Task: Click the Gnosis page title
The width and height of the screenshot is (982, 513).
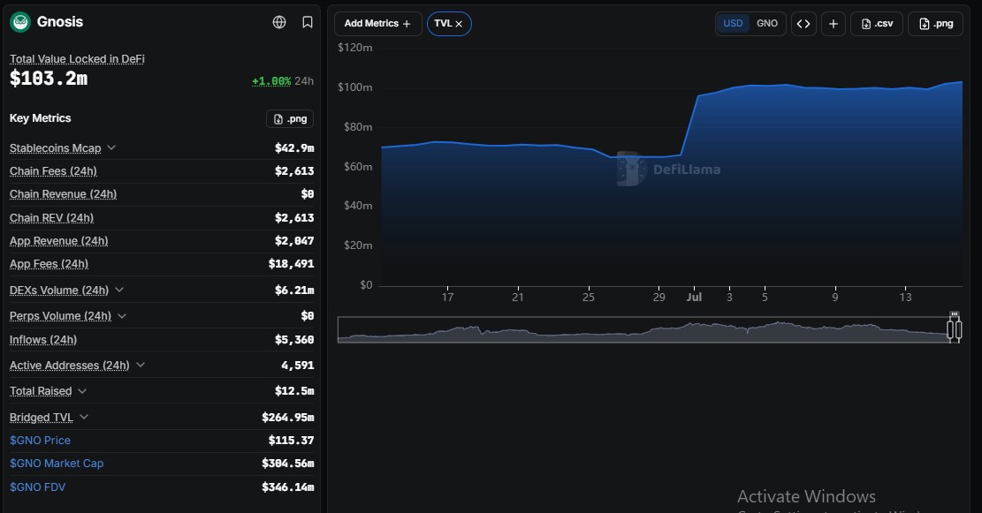Action: click(x=60, y=22)
